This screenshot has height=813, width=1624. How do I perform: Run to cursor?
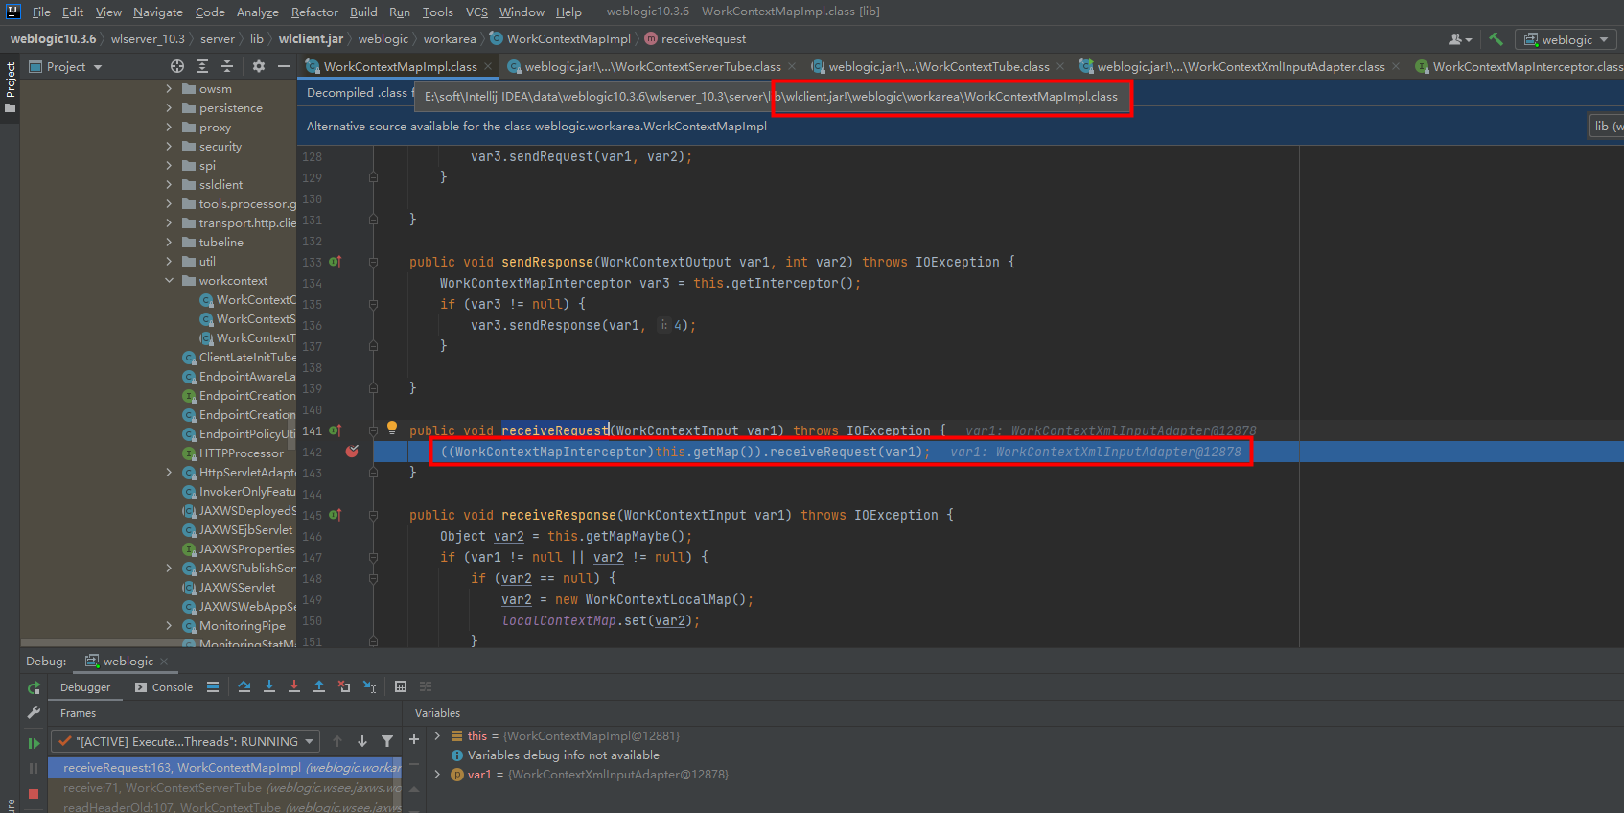[x=369, y=686]
